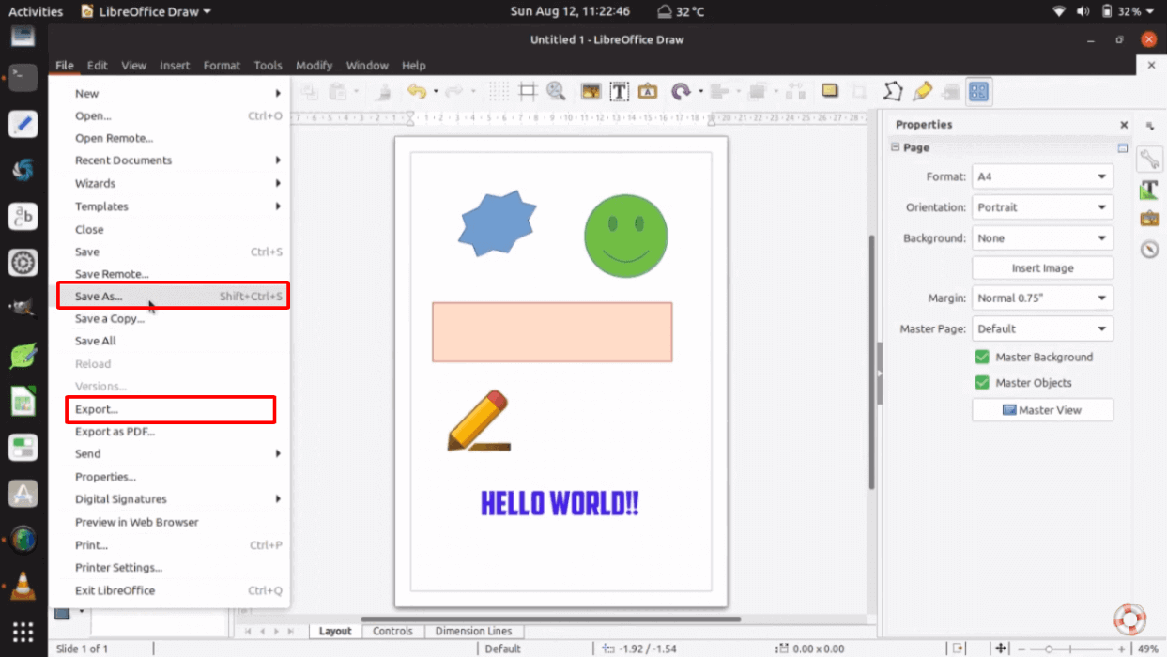Select the Insert Text Box tool
Screen dimensions: 1167x657
pyautogui.click(x=619, y=91)
